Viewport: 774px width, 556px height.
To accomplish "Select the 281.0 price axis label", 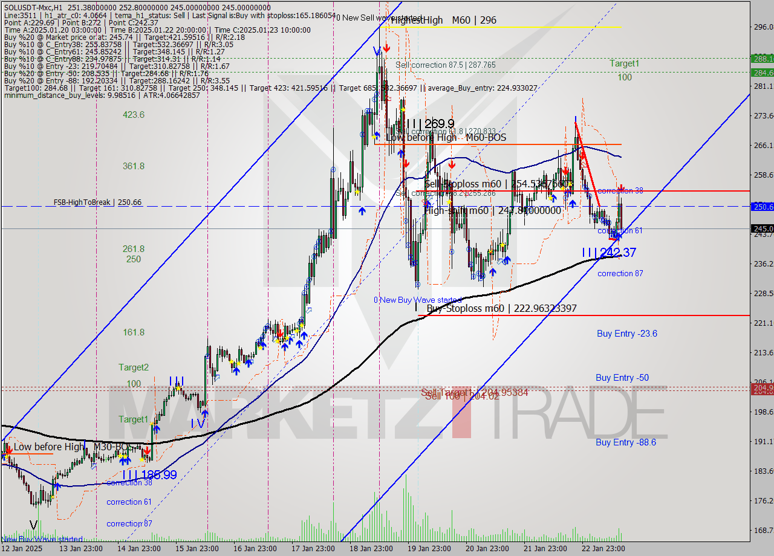I will click(763, 86).
